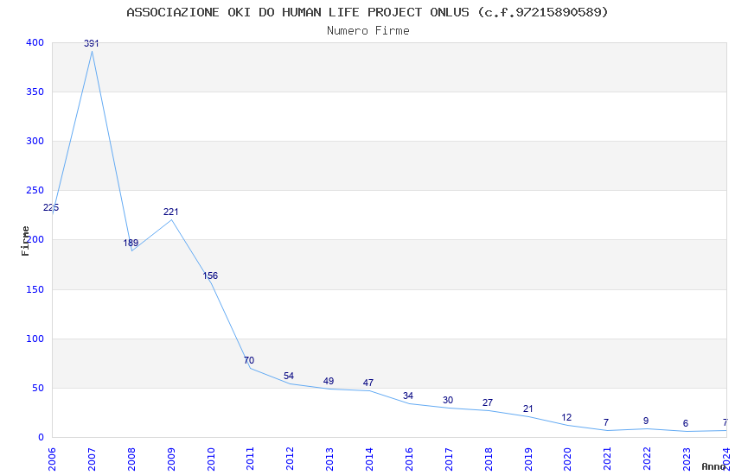Click the 2016 x-axis year label
Image resolution: width=735 pixels, height=475 pixels.
point(409,459)
